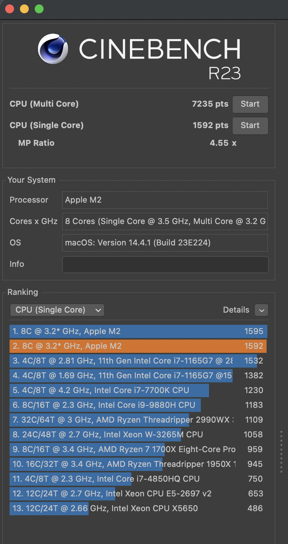Open the CPU (Single Core) ranking dropdown
The image size is (288, 544).
coord(57,310)
